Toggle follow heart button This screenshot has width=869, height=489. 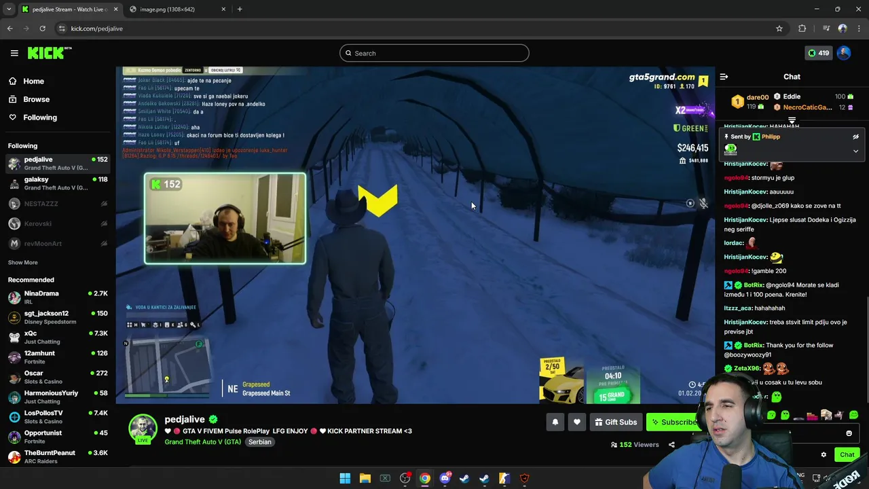pos(576,422)
